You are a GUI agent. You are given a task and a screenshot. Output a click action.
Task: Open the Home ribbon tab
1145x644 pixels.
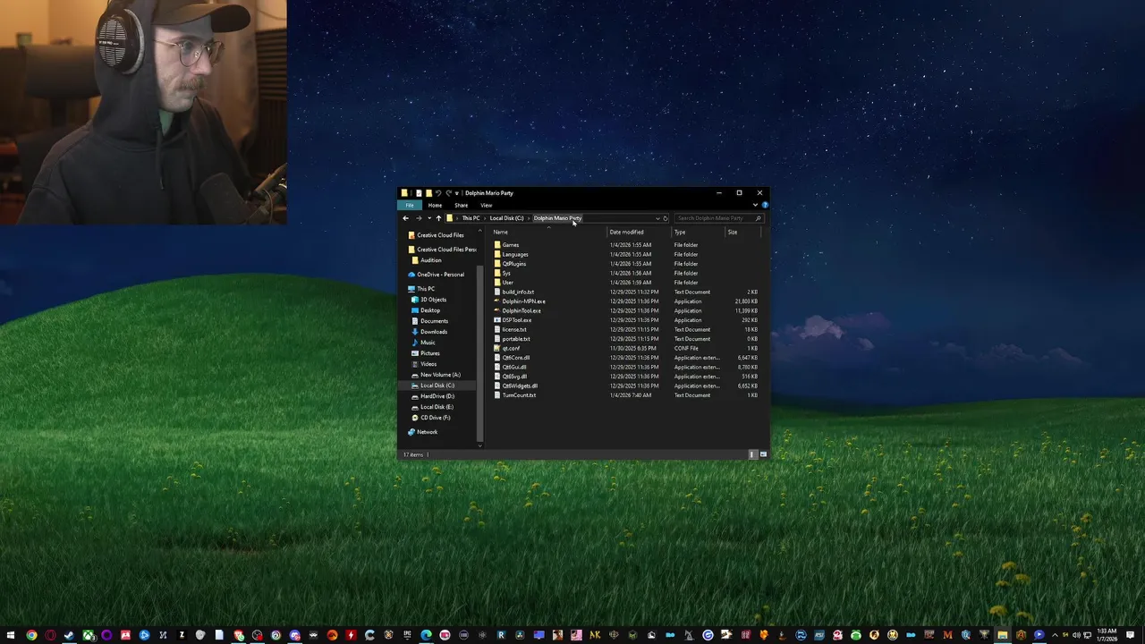(x=435, y=205)
